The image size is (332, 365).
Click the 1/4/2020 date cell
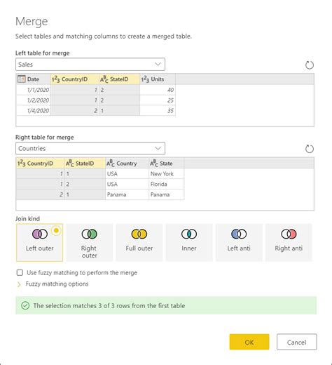[x=34, y=111]
